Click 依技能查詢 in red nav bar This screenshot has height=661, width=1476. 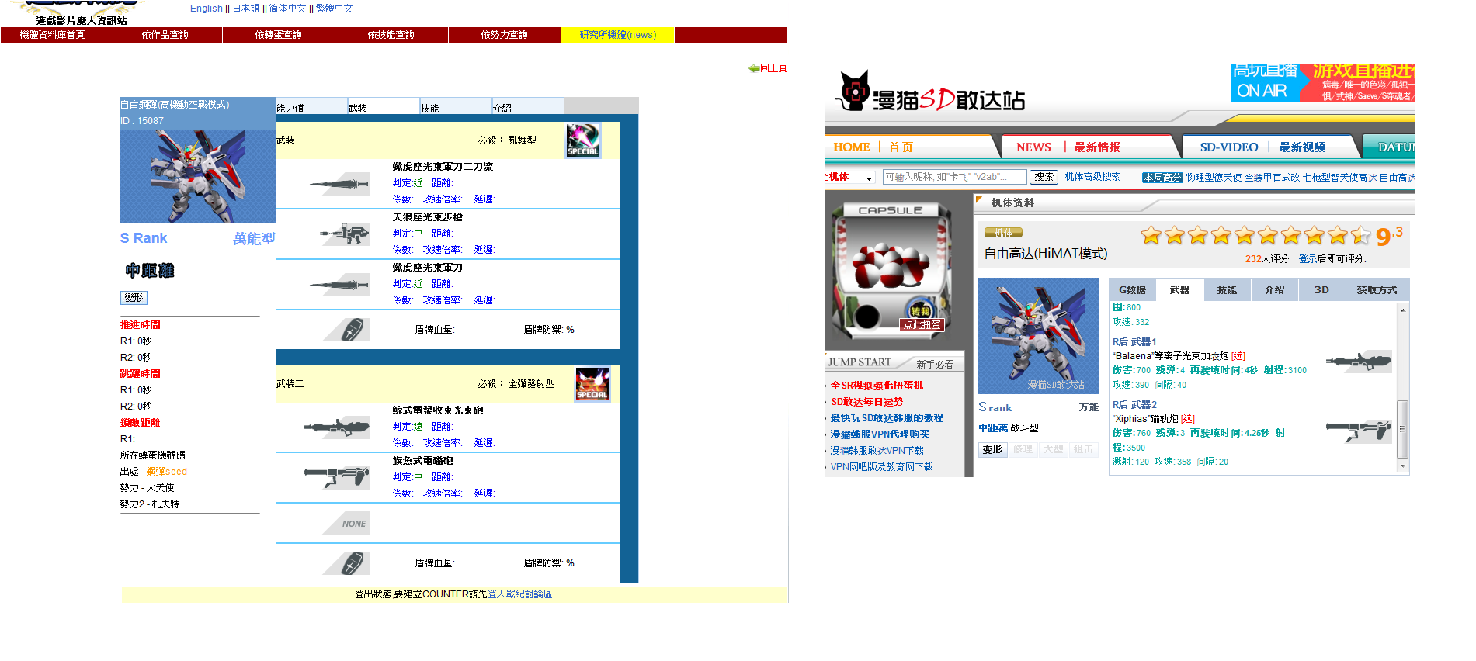coord(391,35)
